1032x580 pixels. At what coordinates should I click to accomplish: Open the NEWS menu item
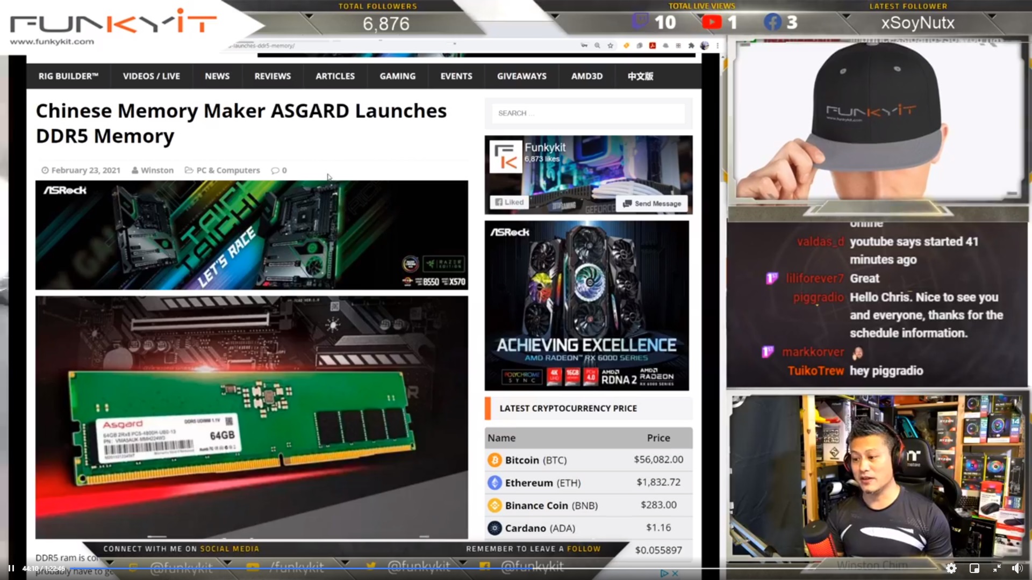(x=217, y=76)
